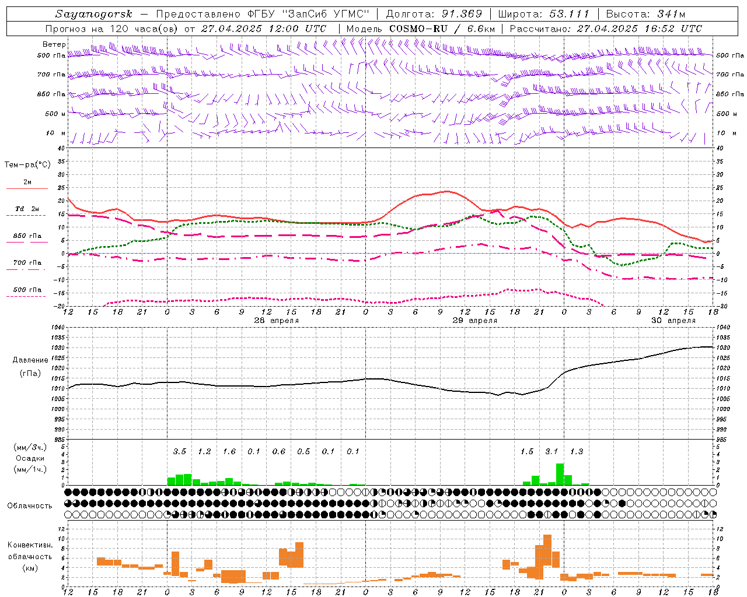The height and width of the screenshot is (597, 747).
Task: Click the 'Осадки' precipitation label
Action: (30, 458)
